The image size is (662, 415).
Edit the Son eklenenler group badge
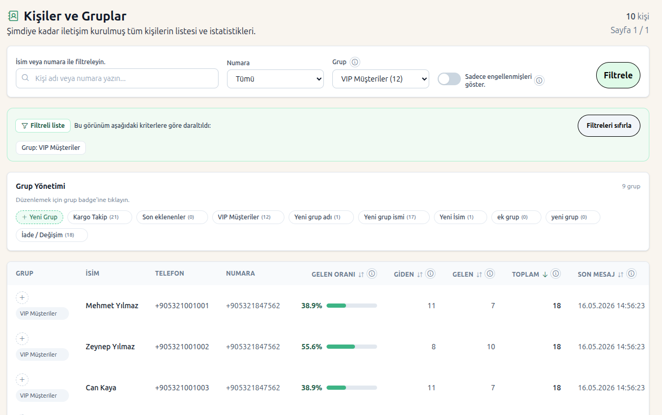(x=172, y=217)
